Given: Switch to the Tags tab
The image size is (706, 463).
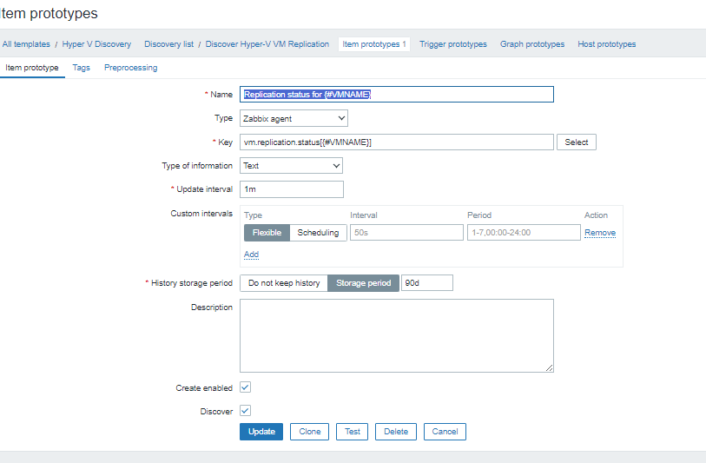Looking at the screenshot, I should [81, 68].
